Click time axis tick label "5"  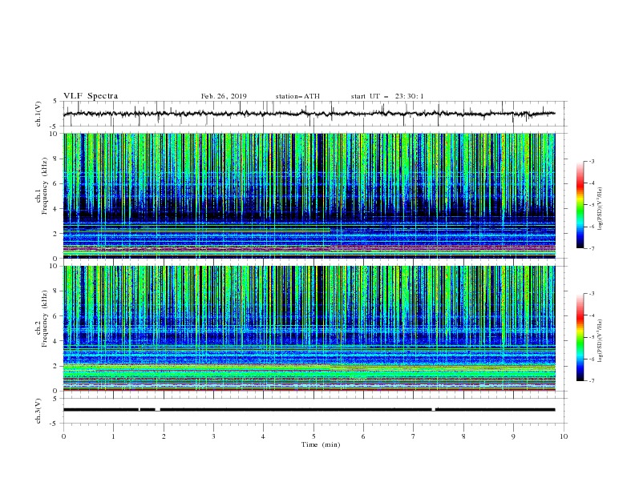[313, 436]
